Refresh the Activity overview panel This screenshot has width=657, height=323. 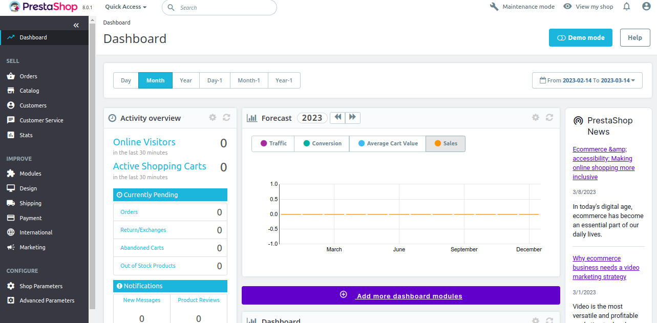coord(226,118)
